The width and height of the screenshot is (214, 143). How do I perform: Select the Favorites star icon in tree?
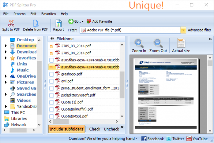13,58
